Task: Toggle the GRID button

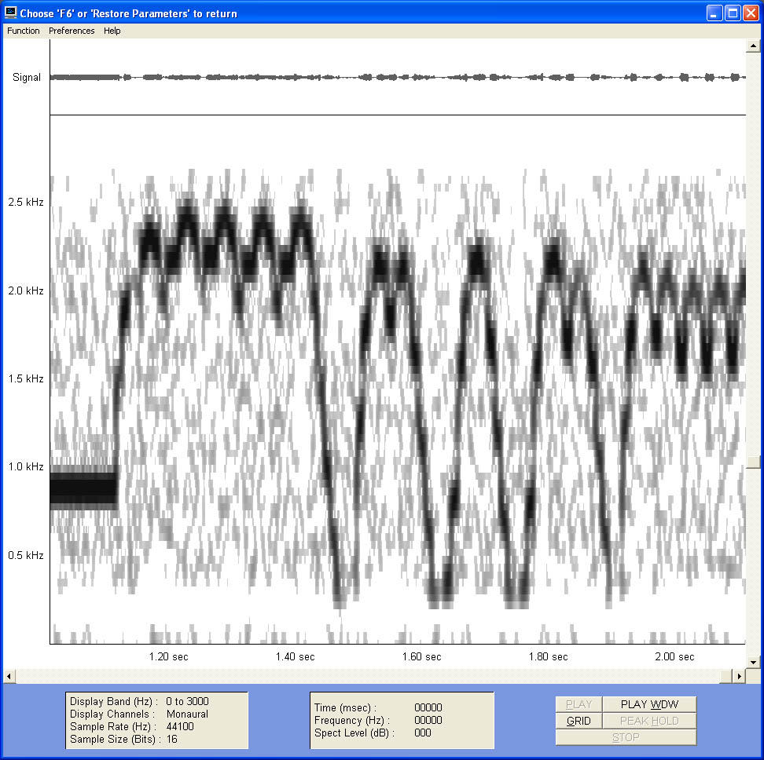Action: tap(579, 721)
